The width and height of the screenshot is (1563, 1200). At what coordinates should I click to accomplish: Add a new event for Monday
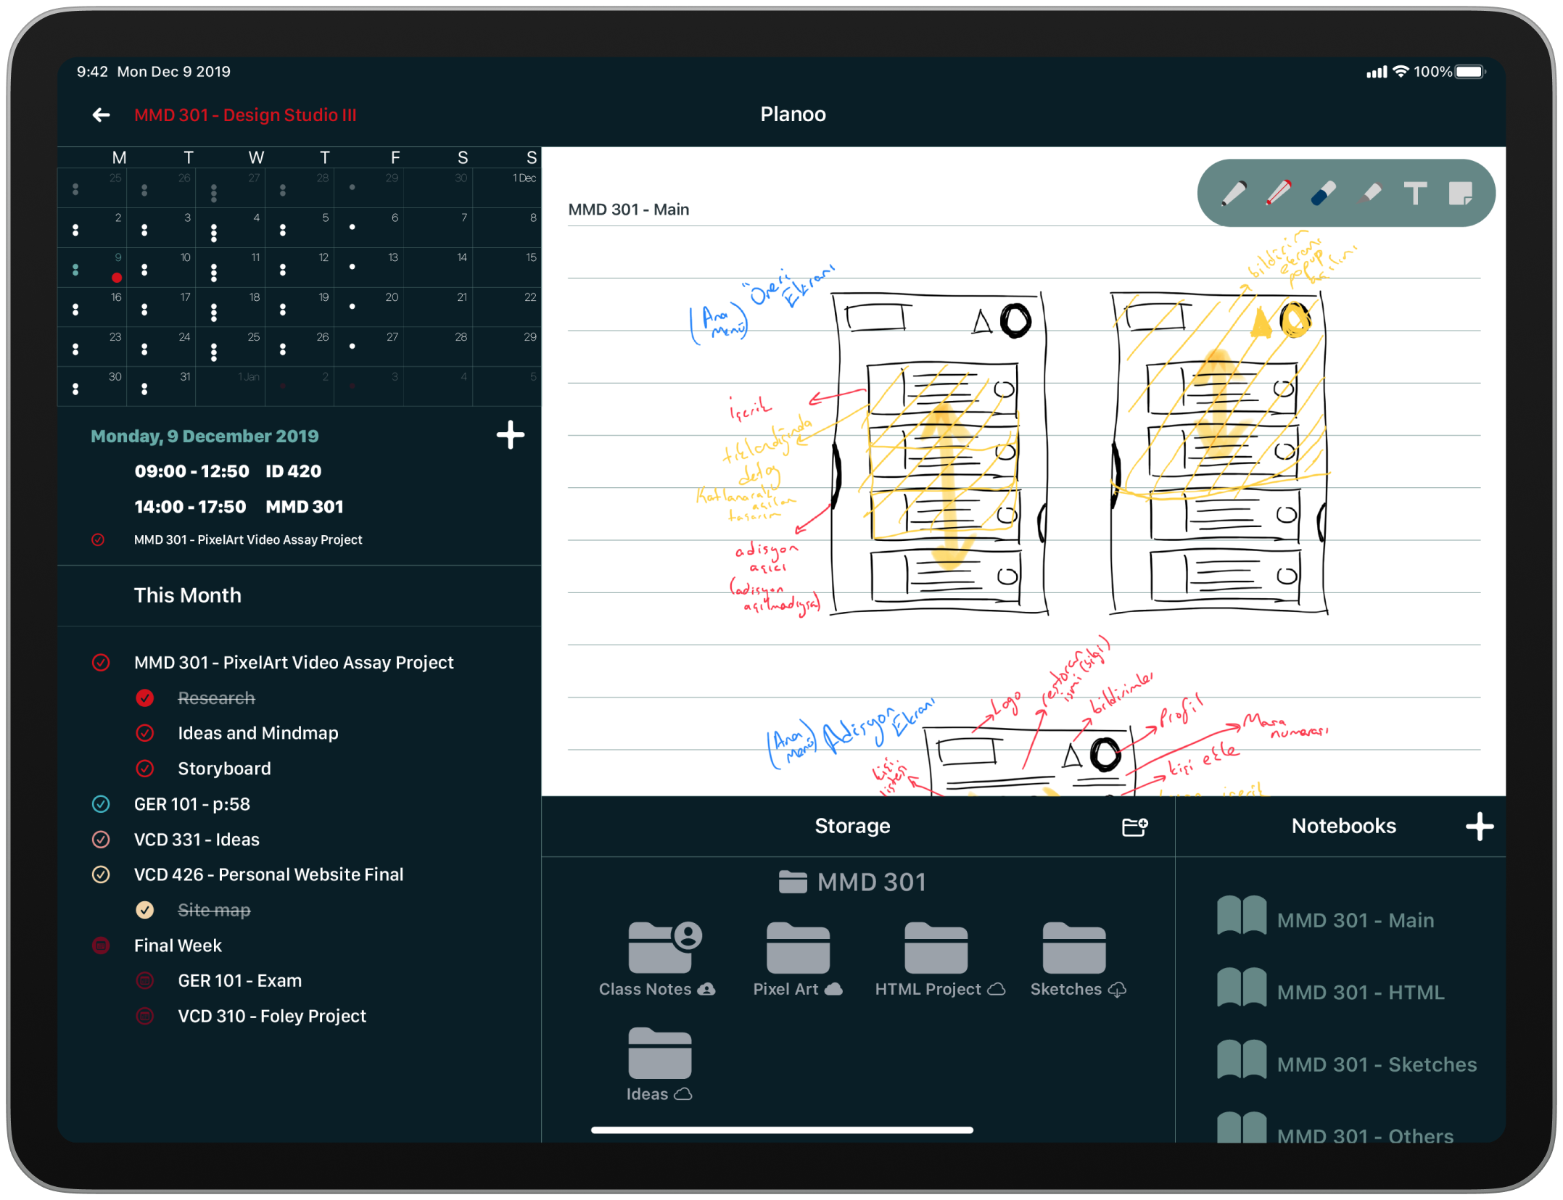(x=511, y=435)
